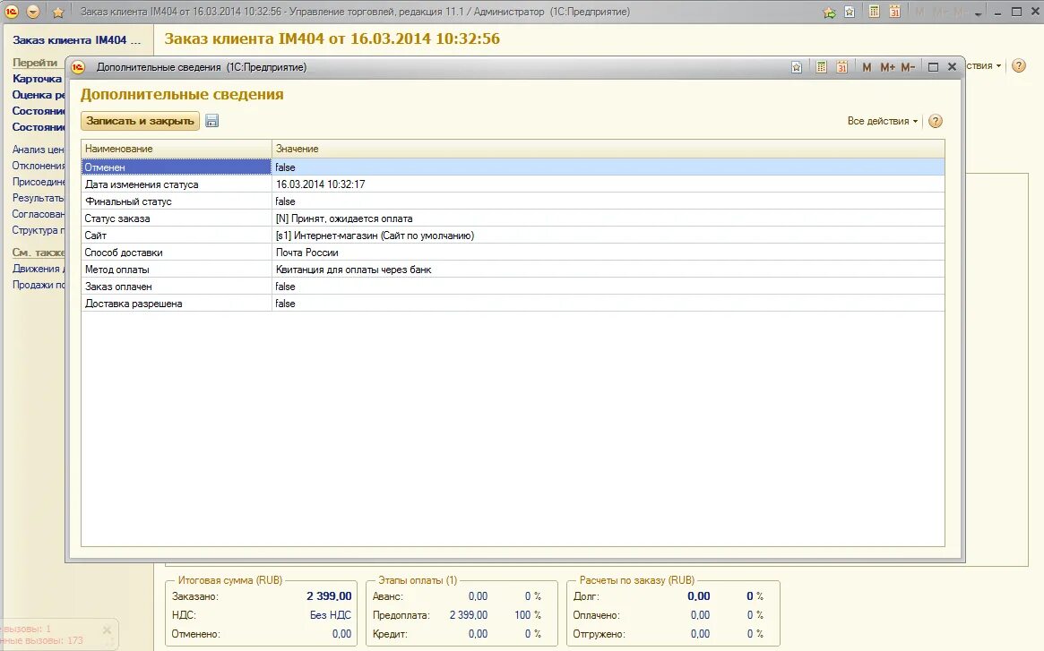Click the save (diskette) icon in the dialog
1044x651 pixels.
[x=211, y=121]
